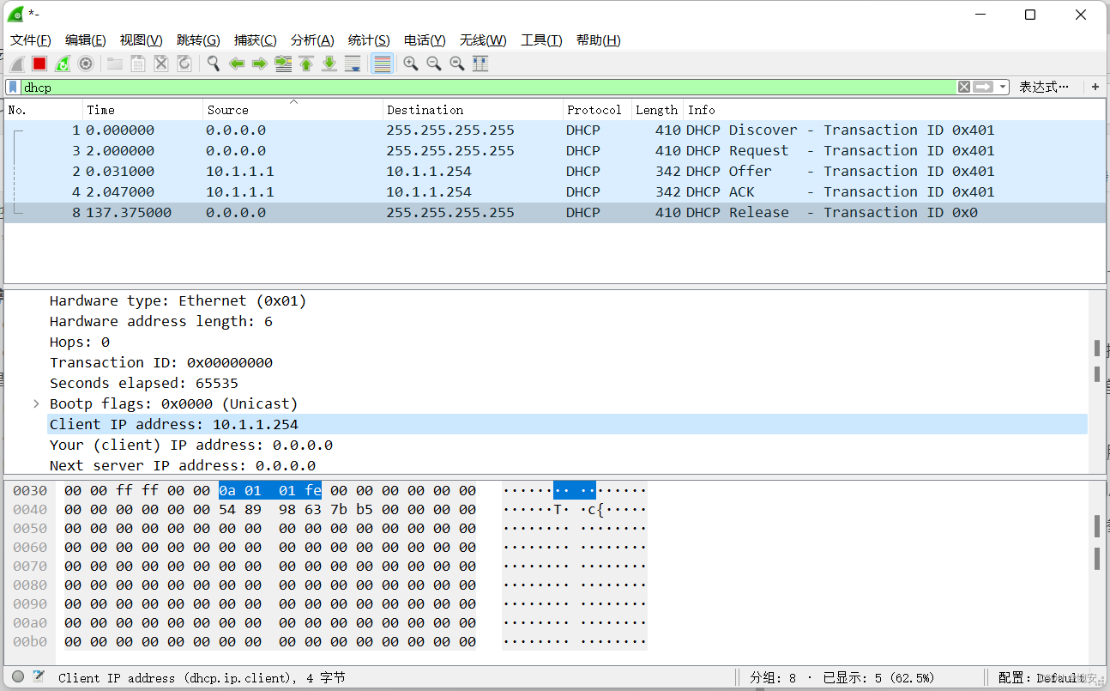Screen dimensions: 1110x691
Task: Open the 统计(S) menu
Action: (369, 40)
